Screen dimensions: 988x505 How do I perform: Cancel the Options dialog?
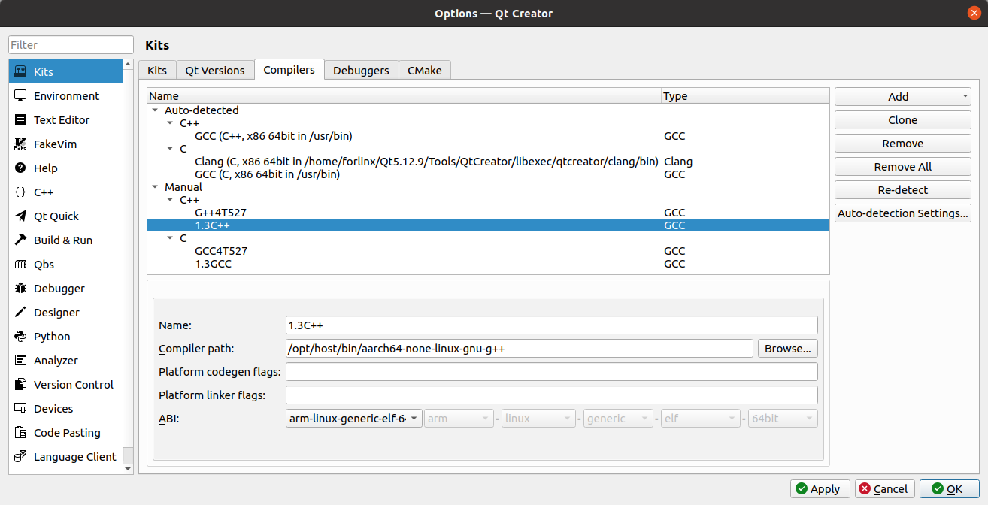pyautogui.click(x=885, y=489)
